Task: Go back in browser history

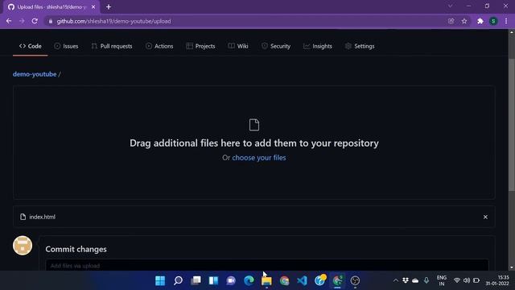Action: click(9, 21)
